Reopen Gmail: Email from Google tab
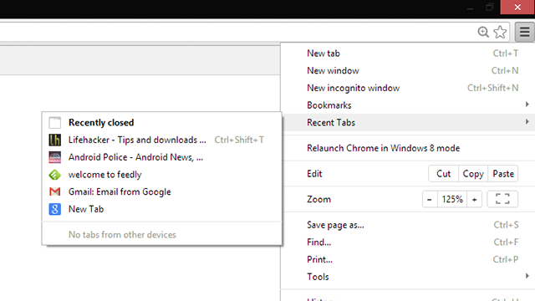The height and width of the screenshot is (301, 535). pyautogui.click(x=162, y=191)
